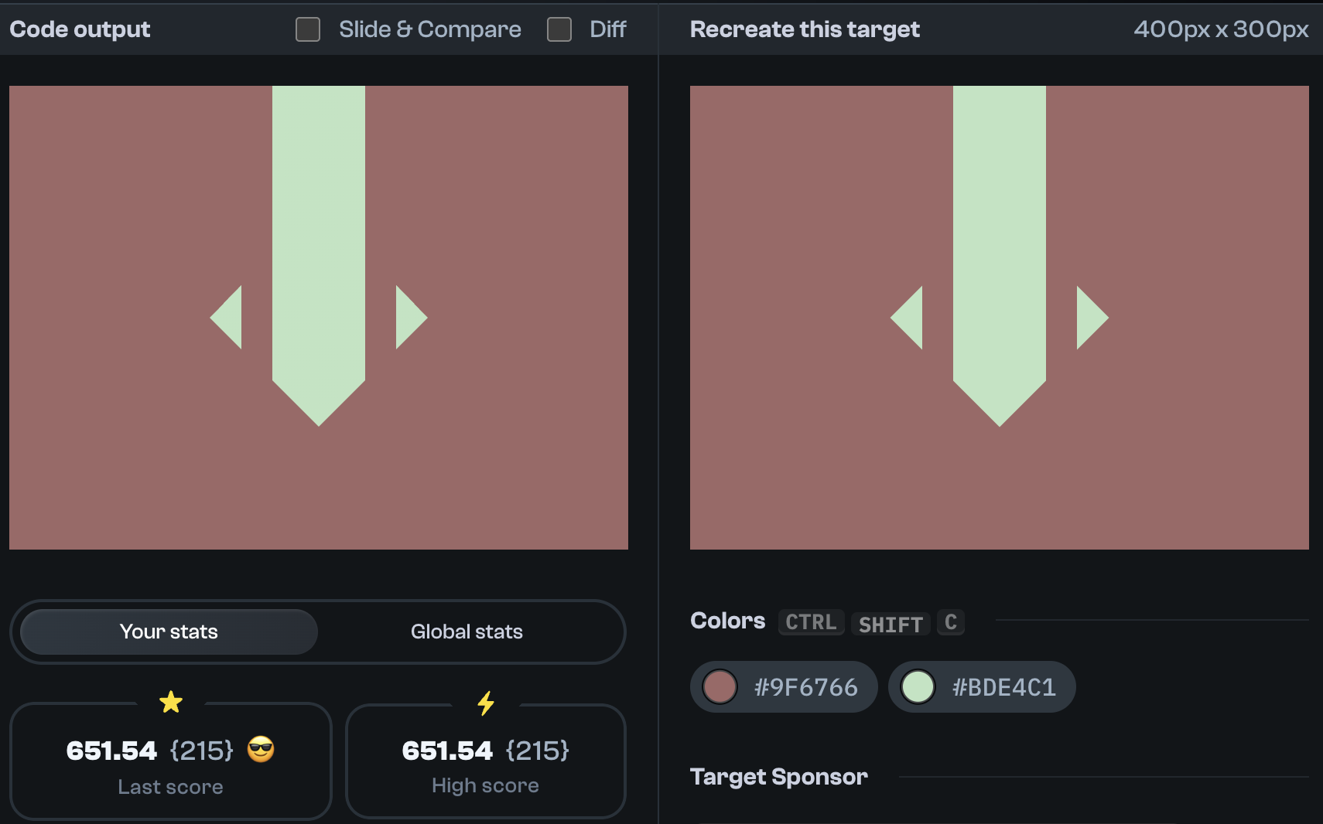This screenshot has width=1323, height=824.
Task: Click the lightning bolt icon above High score
Action: tap(486, 702)
